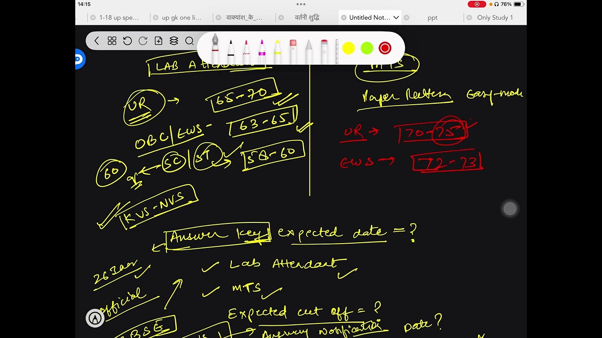Screen dimensions: 602x338
Task: Redo the undone stroke
Action: pyautogui.click(x=143, y=41)
